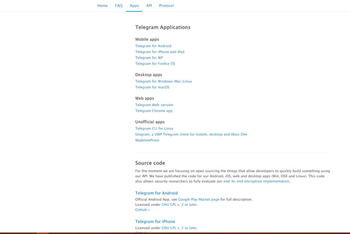The image size is (350, 234).
Task: Select the Apps navigation tab
Action: (134, 5)
